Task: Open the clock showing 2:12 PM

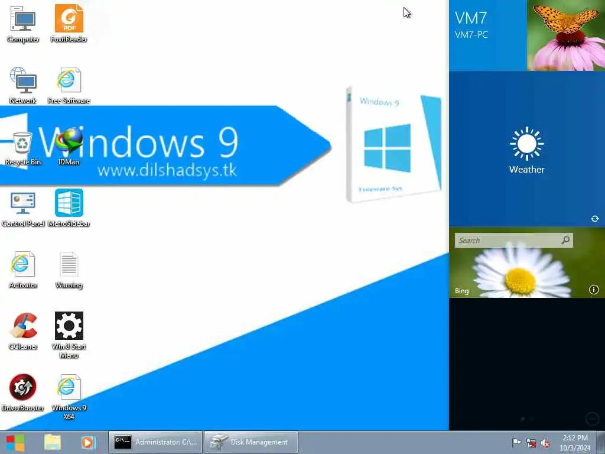Action: click(575, 442)
